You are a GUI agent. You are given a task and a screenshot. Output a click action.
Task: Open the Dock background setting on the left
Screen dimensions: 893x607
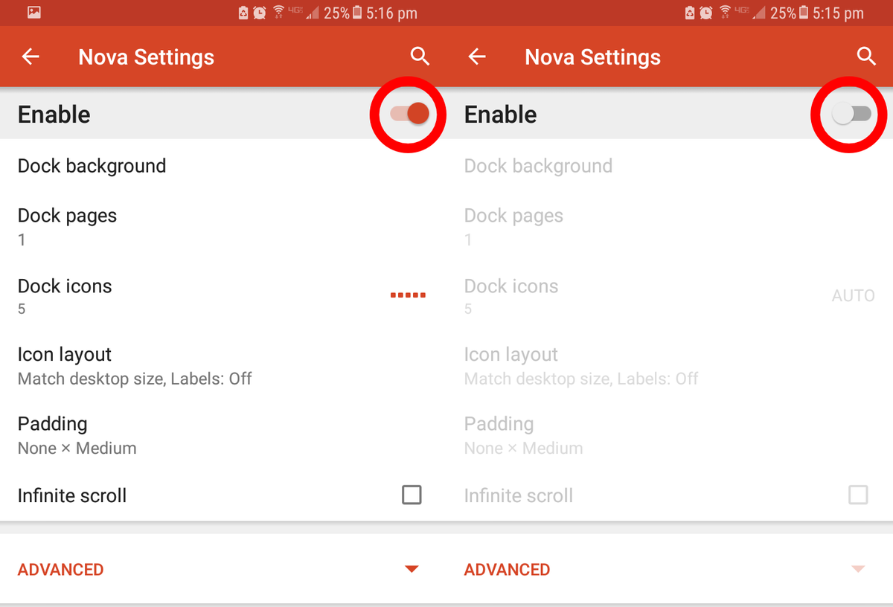(x=223, y=166)
